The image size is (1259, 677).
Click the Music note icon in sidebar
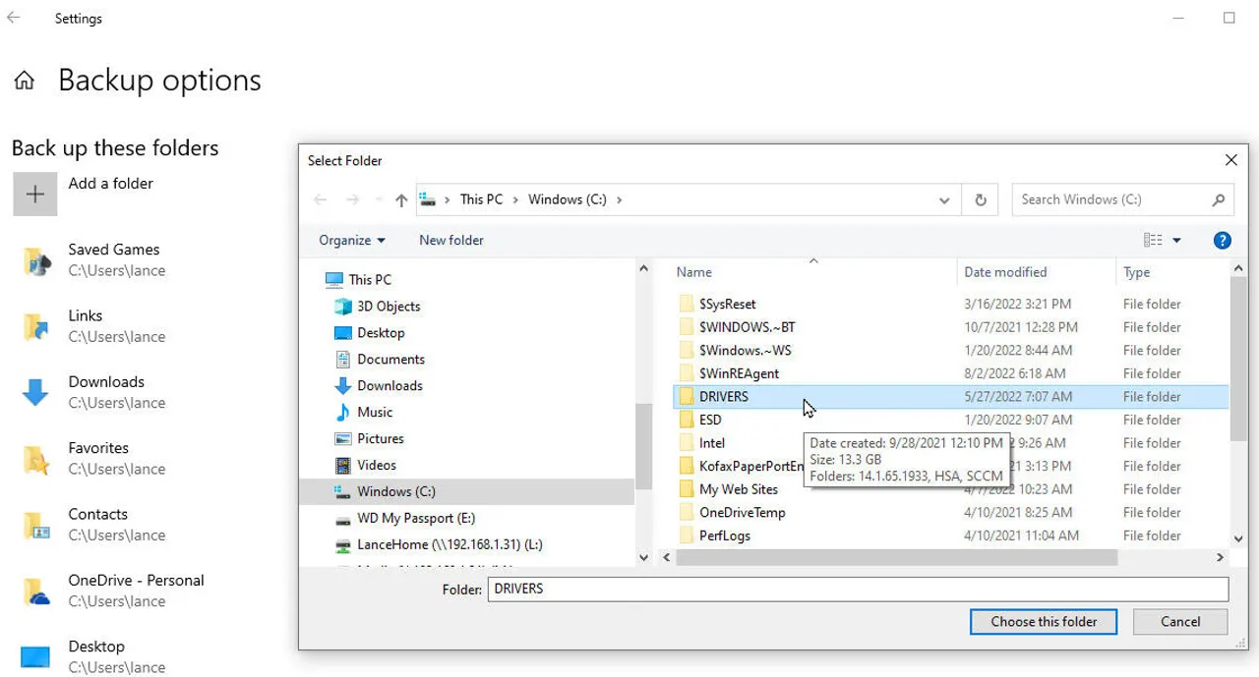pyautogui.click(x=342, y=413)
